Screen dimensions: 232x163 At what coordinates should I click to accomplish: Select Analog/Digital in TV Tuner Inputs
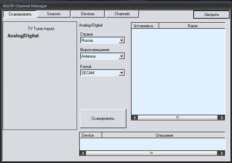[x=23, y=36]
